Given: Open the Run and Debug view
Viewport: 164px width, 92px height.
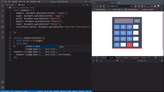Looking at the screenshot, I should (2, 21).
